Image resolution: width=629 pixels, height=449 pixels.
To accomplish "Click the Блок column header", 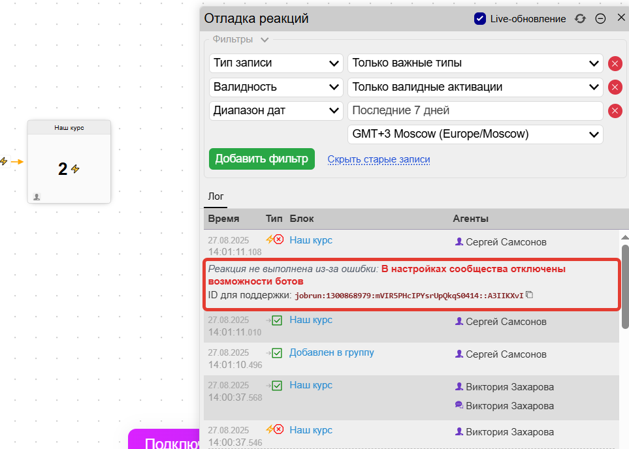I will tap(302, 219).
